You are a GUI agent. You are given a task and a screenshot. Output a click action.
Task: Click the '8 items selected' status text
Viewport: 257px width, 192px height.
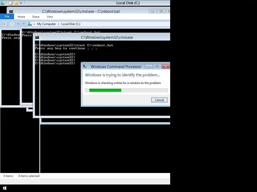coord(29,176)
